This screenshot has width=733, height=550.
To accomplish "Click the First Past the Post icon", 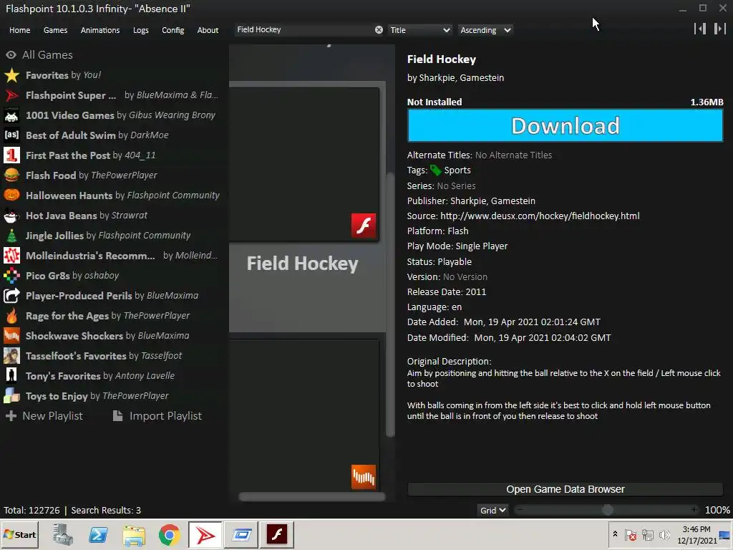I will 11,155.
